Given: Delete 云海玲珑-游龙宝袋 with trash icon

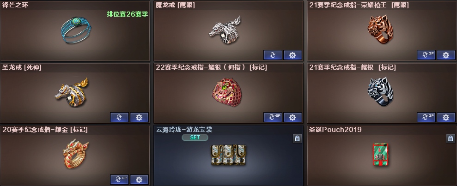Looking at the screenshot, I should click(297, 138).
